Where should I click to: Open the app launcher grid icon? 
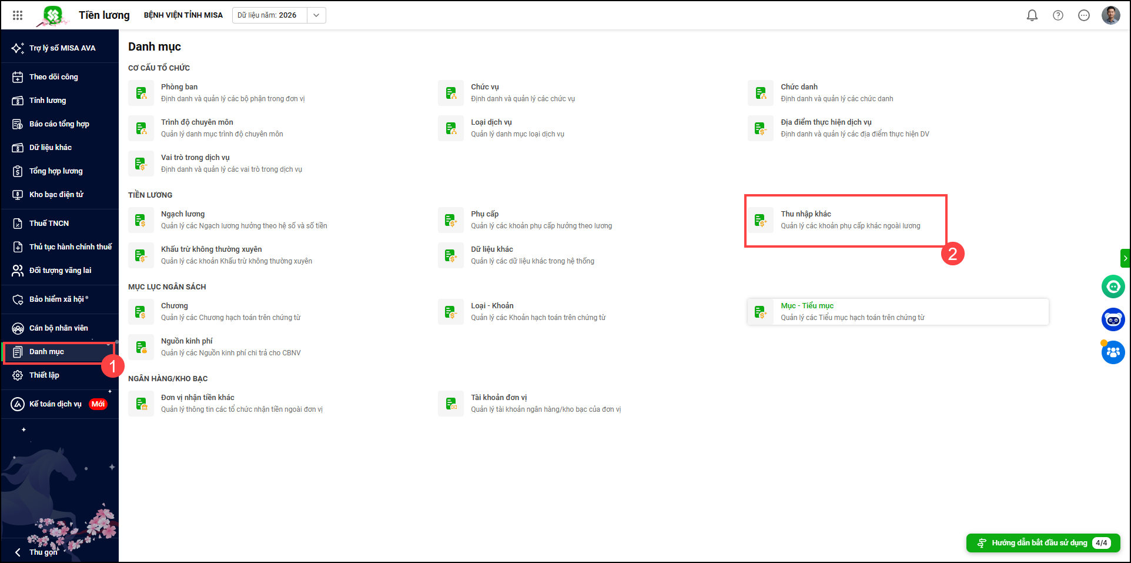18,15
